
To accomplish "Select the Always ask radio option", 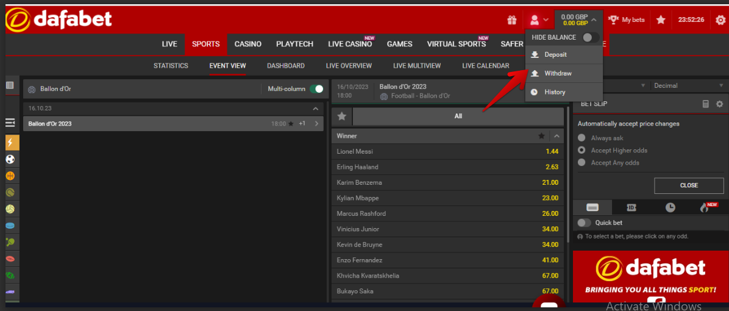I will point(581,138).
